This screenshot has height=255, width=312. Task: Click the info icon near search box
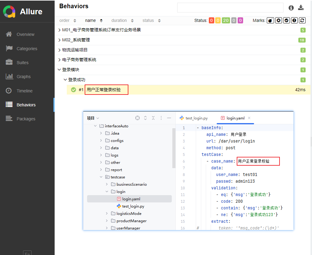click(x=291, y=8)
